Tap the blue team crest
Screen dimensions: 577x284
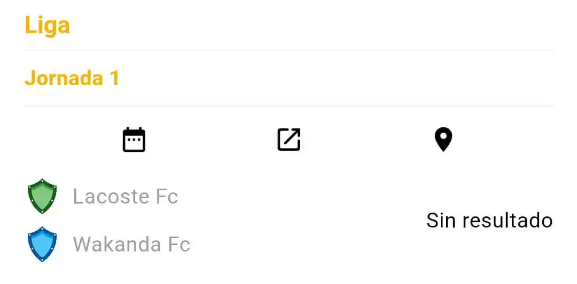[x=42, y=244]
